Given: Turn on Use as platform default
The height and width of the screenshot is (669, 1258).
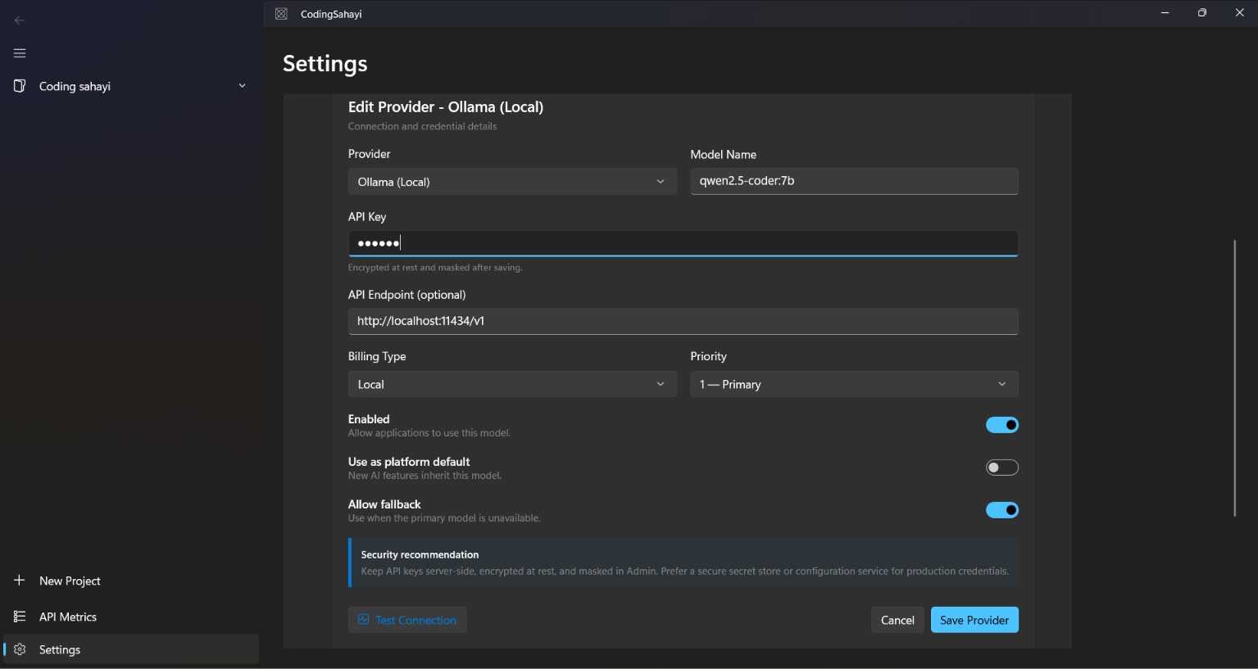Looking at the screenshot, I should pos(1001,468).
